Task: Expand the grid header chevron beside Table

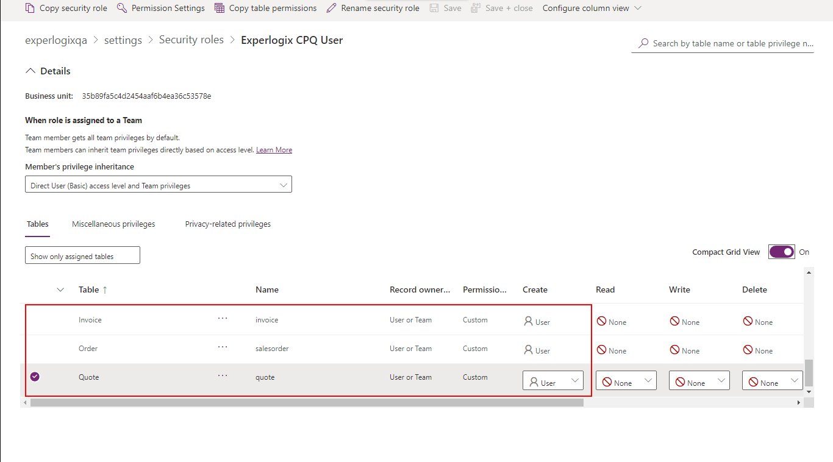Action: (60, 290)
